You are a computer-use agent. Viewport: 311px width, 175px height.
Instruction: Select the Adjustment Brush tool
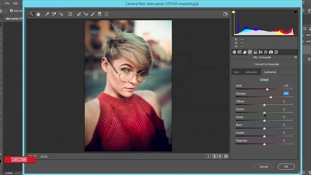click(x=93, y=14)
